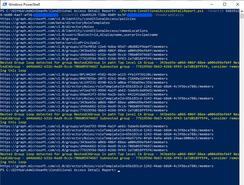
Task: Click the groups/69ae41f3 members URL line
Action: [x=84, y=94]
